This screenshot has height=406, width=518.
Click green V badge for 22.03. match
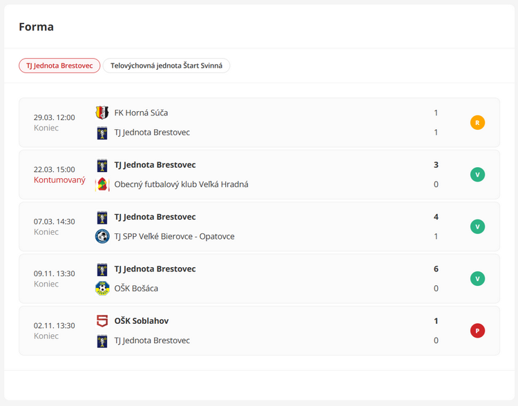coord(477,175)
